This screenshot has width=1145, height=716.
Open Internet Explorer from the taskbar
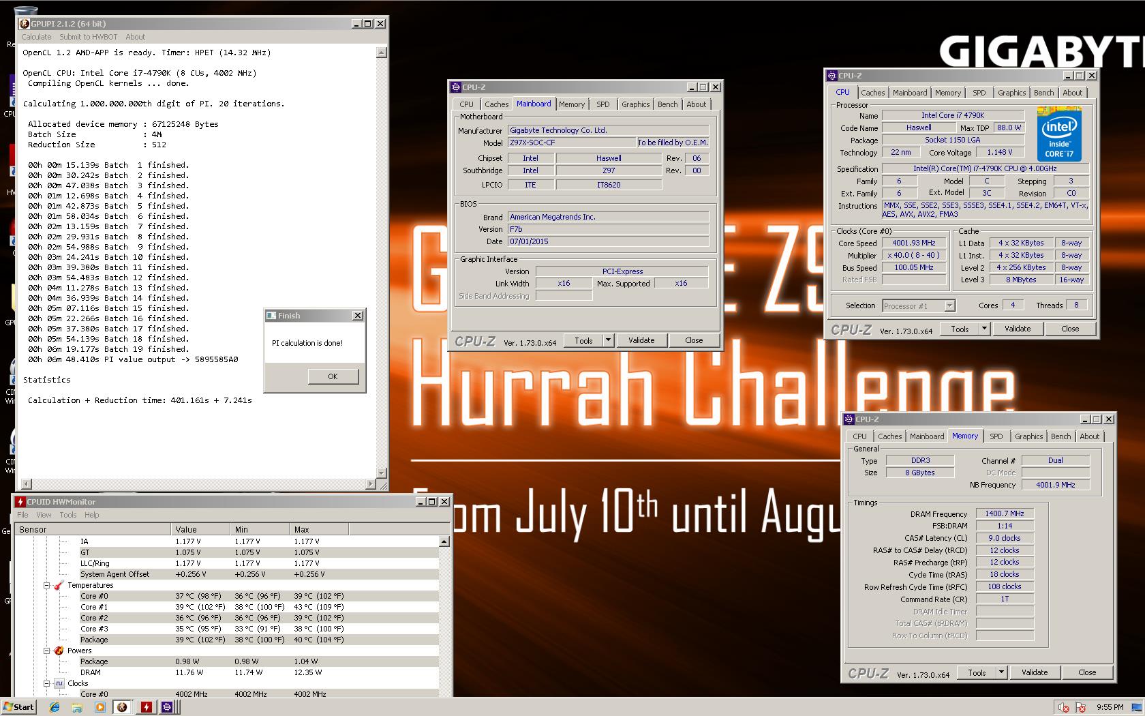click(x=55, y=707)
